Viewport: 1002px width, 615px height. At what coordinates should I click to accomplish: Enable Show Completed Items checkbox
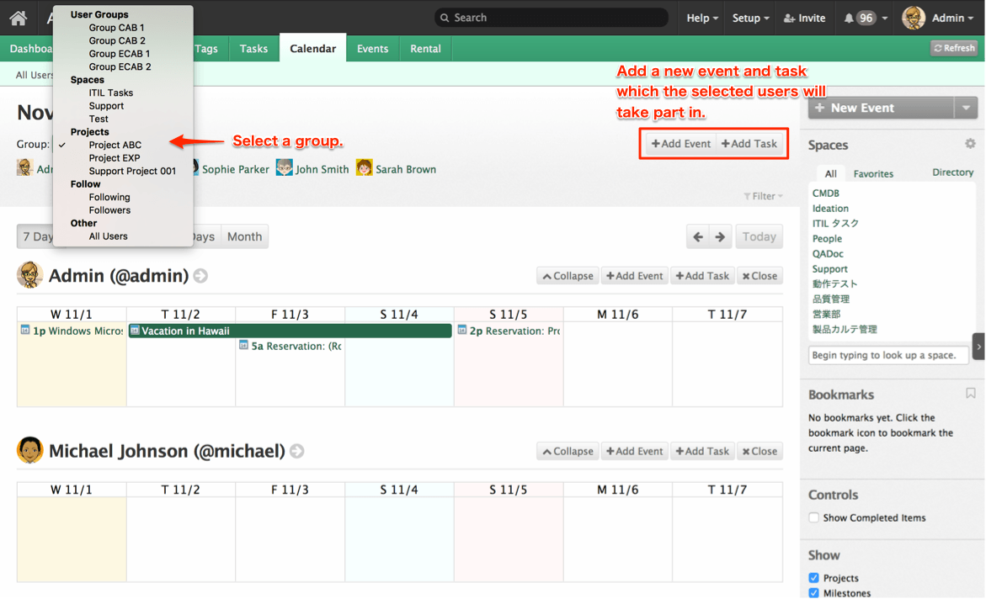tap(813, 517)
